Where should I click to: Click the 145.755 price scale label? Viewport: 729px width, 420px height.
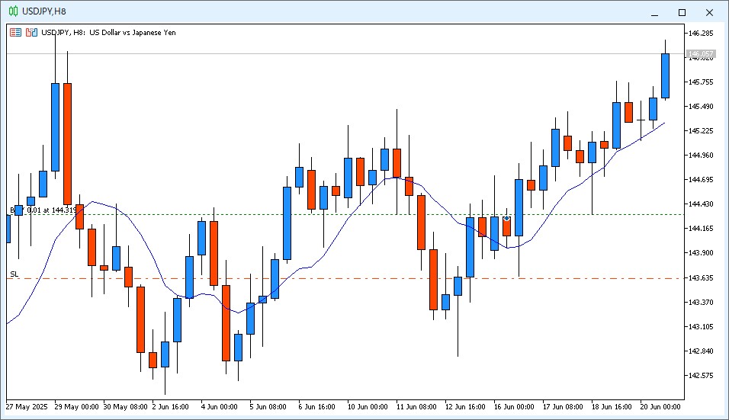coord(701,82)
